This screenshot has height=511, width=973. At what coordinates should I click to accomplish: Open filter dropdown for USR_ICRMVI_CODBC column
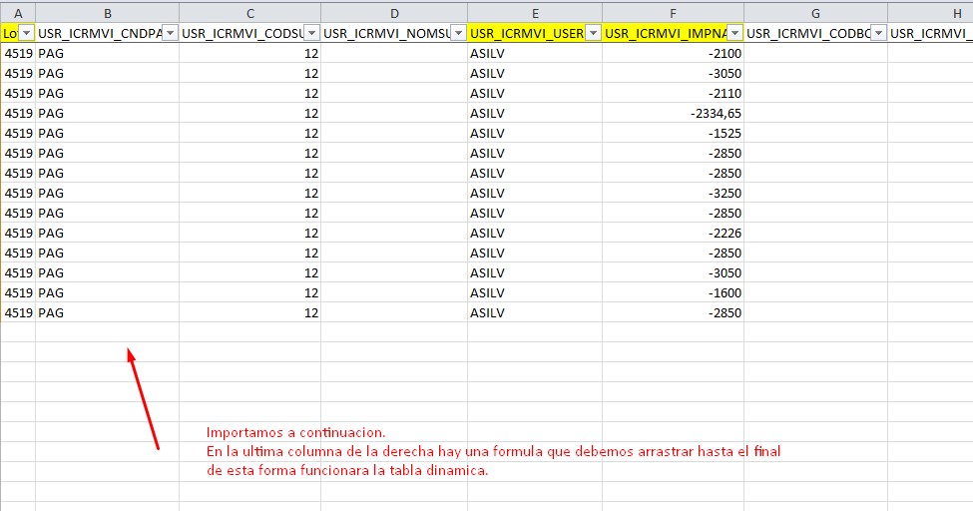pyautogui.click(x=877, y=33)
